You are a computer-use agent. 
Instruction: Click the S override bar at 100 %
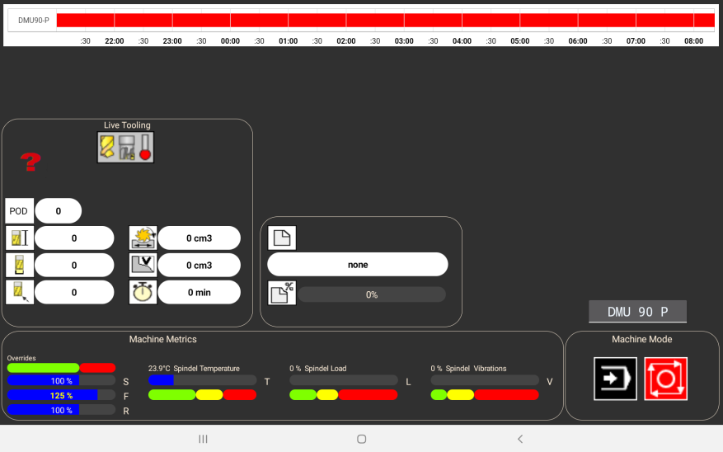61,380
